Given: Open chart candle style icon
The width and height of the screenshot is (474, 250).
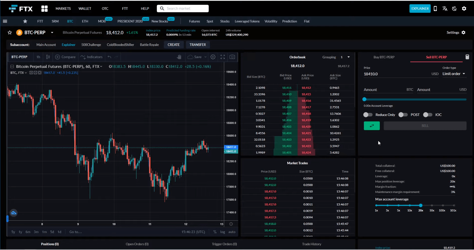Looking at the screenshot, I should [48, 57].
